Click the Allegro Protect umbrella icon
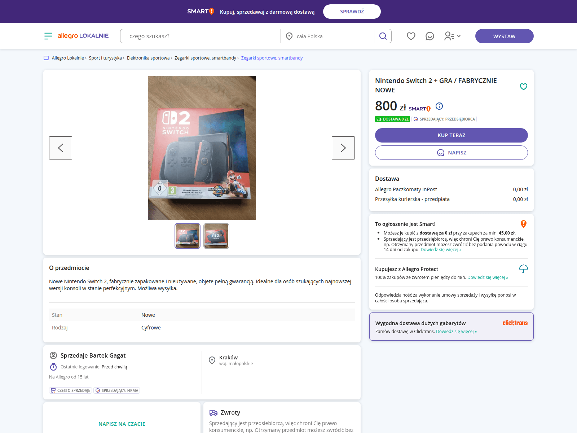Image resolution: width=577 pixels, height=433 pixels. pos(524,269)
